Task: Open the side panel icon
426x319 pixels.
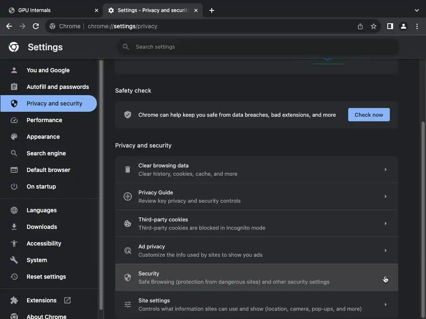Action: 390,26
